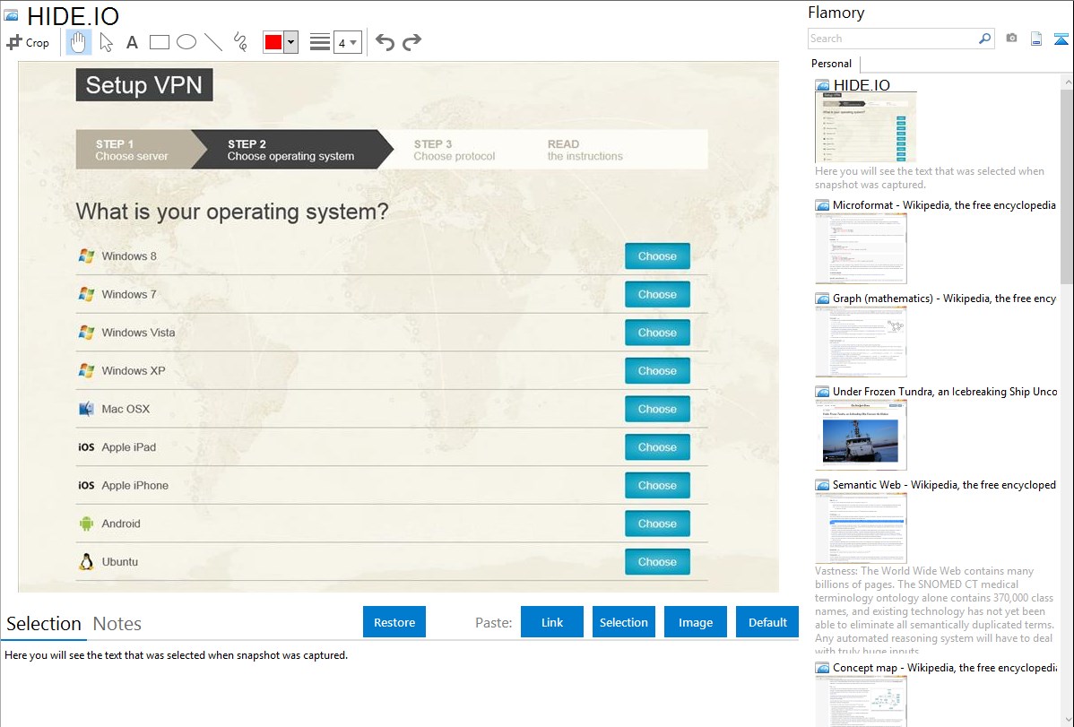Undo the last annotation
Image resolution: width=1074 pixels, height=727 pixels.
[x=385, y=42]
